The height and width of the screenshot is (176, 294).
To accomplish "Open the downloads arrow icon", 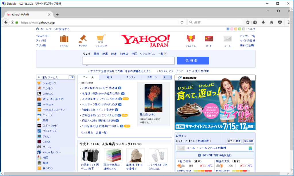I will 263,22.
